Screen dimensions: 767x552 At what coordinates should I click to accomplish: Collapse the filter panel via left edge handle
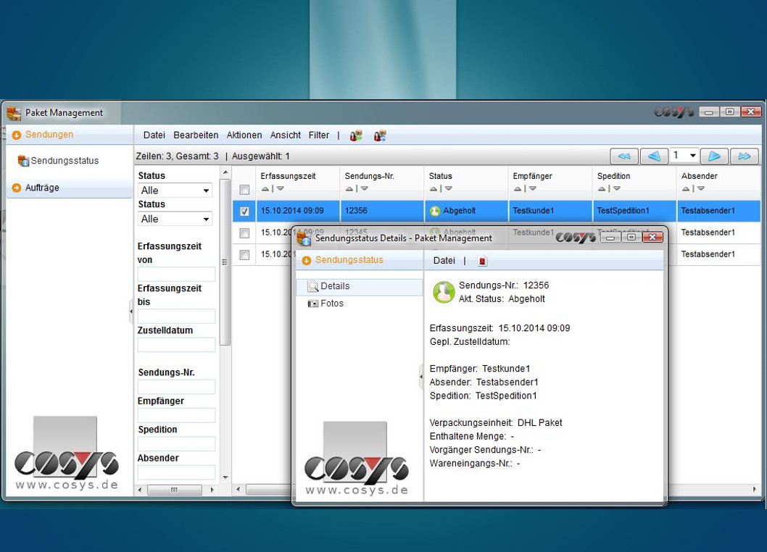tap(131, 311)
